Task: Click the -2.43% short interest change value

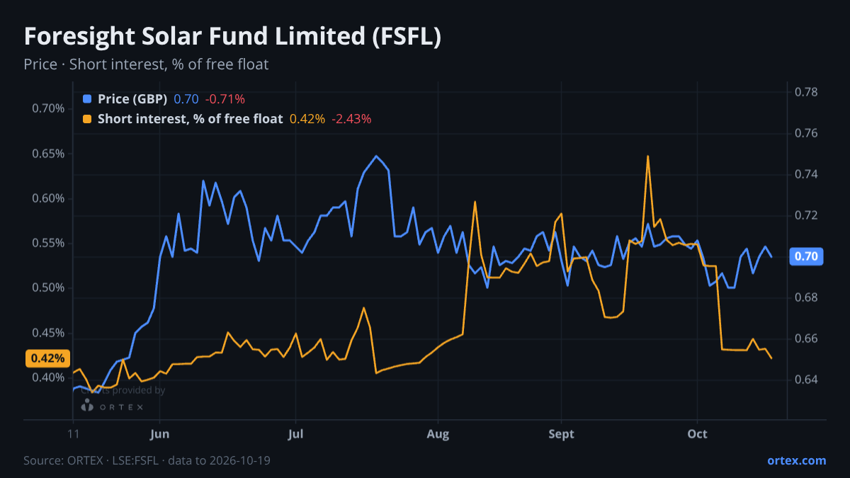Action: point(351,119)
